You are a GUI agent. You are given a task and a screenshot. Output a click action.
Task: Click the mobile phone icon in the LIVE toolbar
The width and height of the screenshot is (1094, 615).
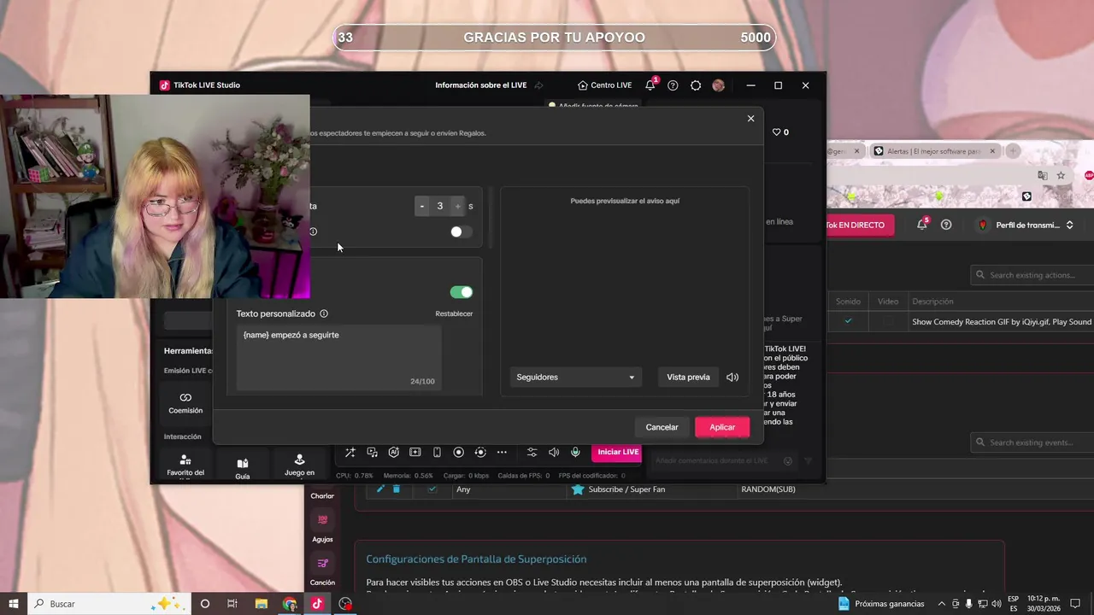coord(437,452)
